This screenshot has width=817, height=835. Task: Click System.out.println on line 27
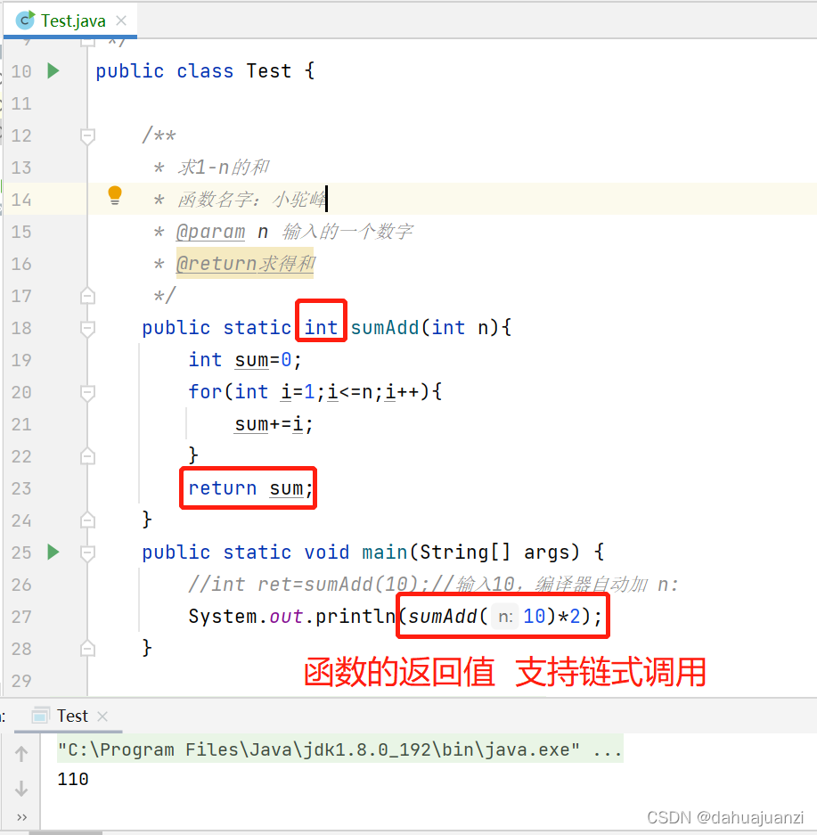(x=291, y=617)
